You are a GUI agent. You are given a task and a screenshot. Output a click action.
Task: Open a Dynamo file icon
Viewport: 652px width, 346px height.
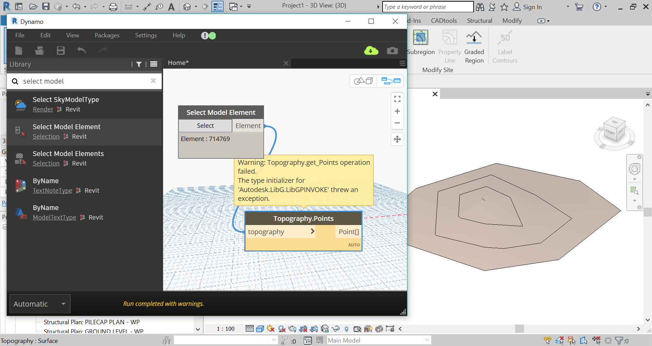click(x=40, y=51)
